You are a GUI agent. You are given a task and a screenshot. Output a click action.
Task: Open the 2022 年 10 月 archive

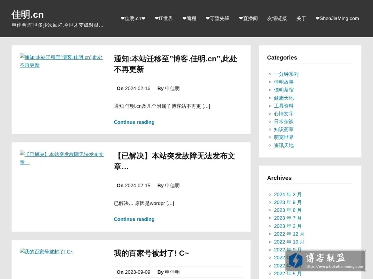[289, 242]
